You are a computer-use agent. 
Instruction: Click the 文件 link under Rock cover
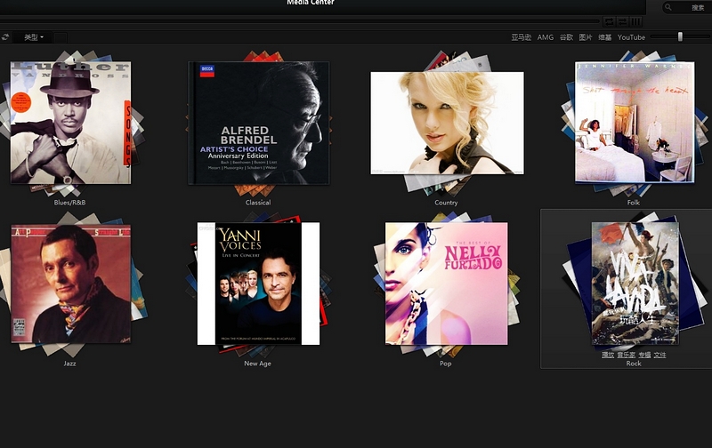[x=660, y=355]
